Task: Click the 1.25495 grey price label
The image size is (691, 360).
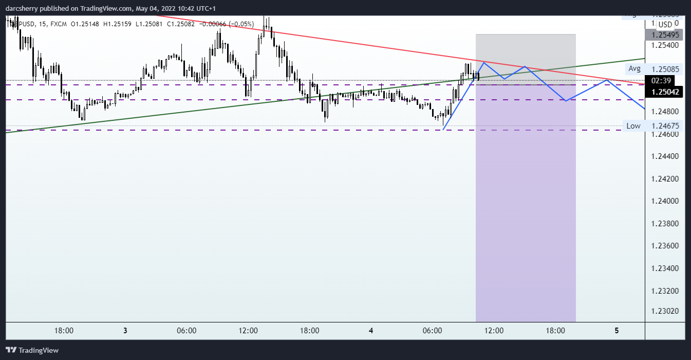Action: (x=665, y=34)
